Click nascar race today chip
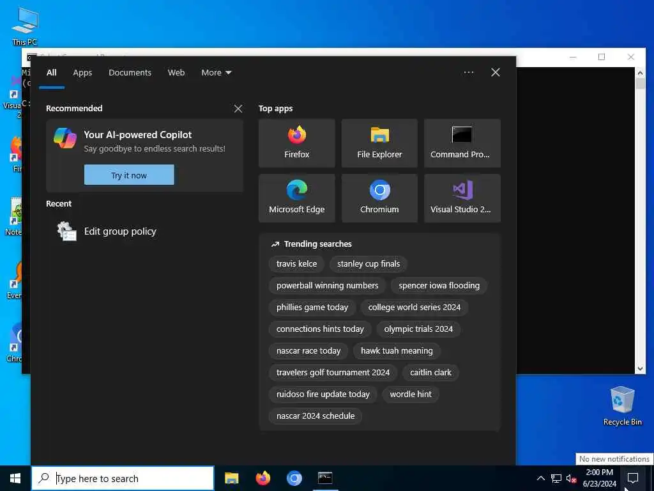The image size is (654, 491). (308, 351)
